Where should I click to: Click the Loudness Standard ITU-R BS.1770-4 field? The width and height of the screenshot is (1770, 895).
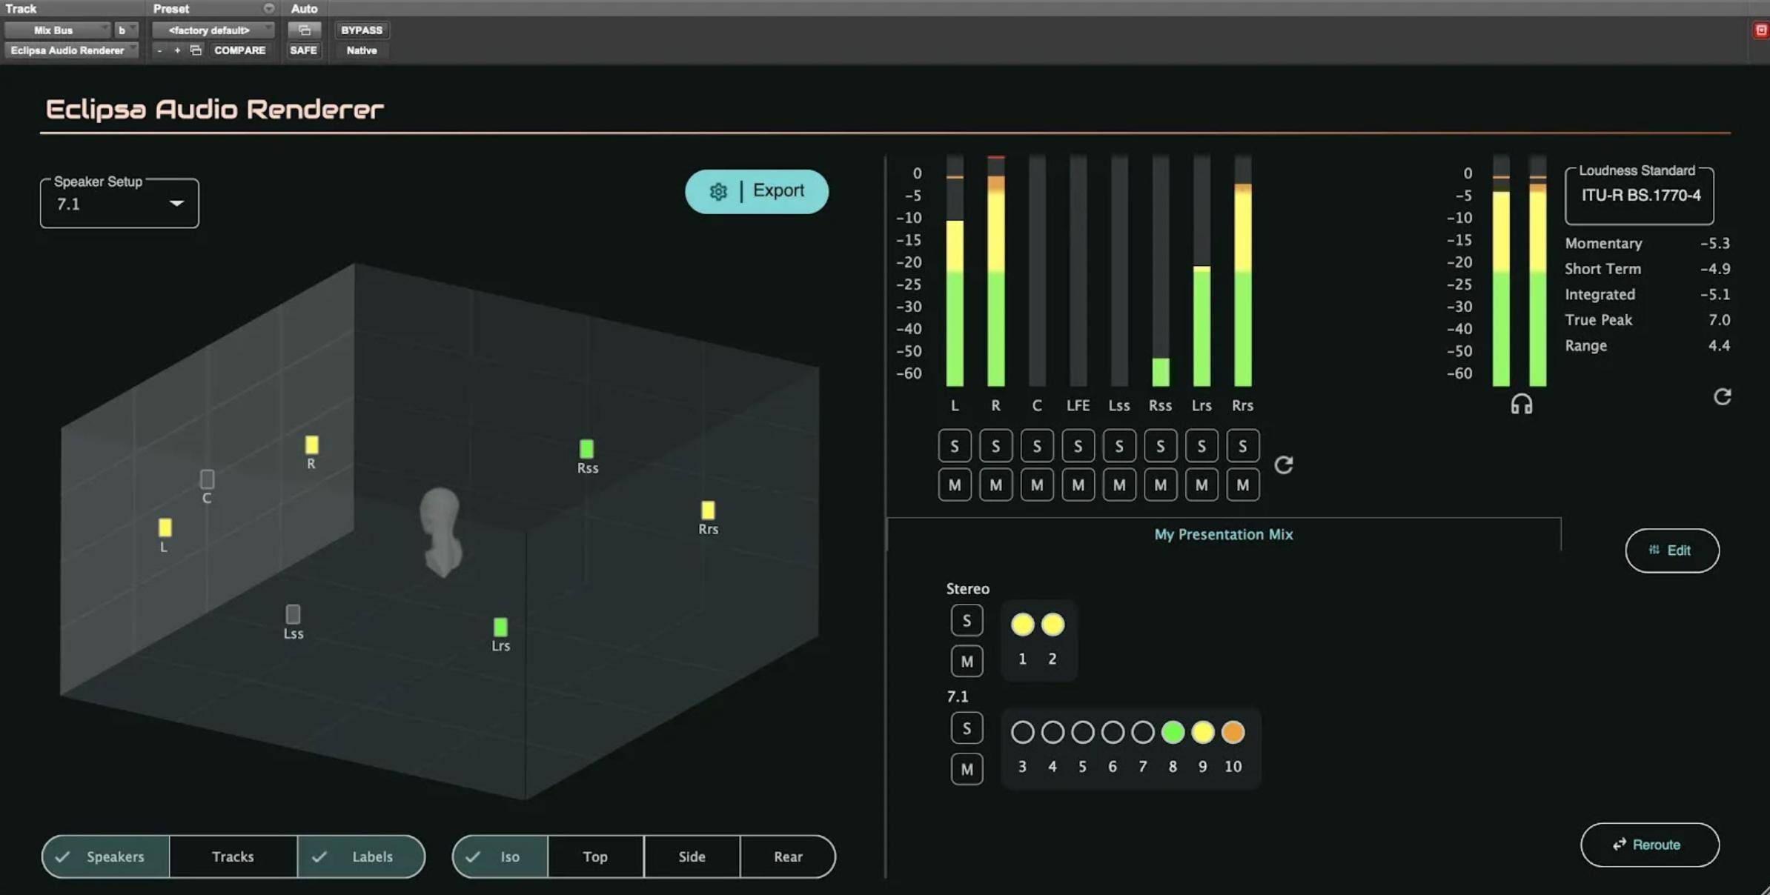pyautogui.click(x=1640, y=196)
